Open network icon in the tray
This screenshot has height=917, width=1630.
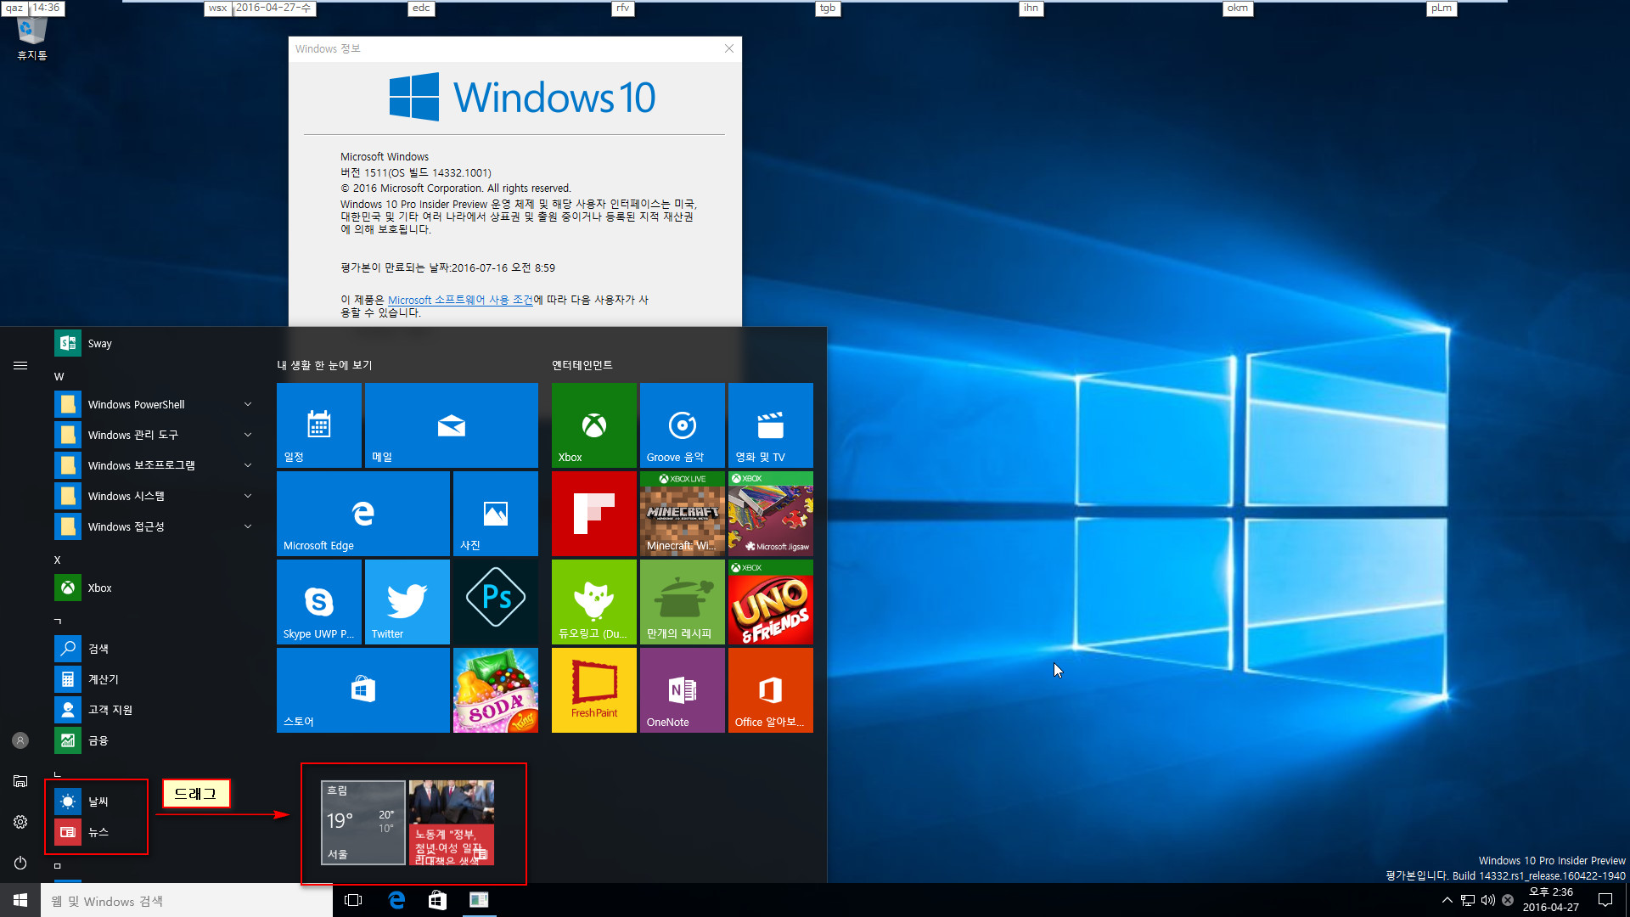pos(1468,900)
